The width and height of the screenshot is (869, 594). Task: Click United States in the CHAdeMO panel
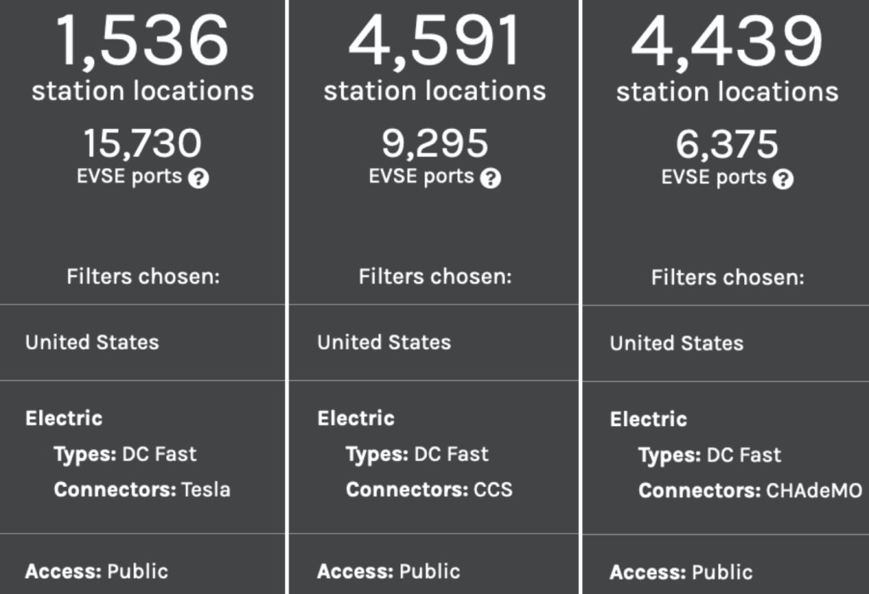click(x=676, y=344)
